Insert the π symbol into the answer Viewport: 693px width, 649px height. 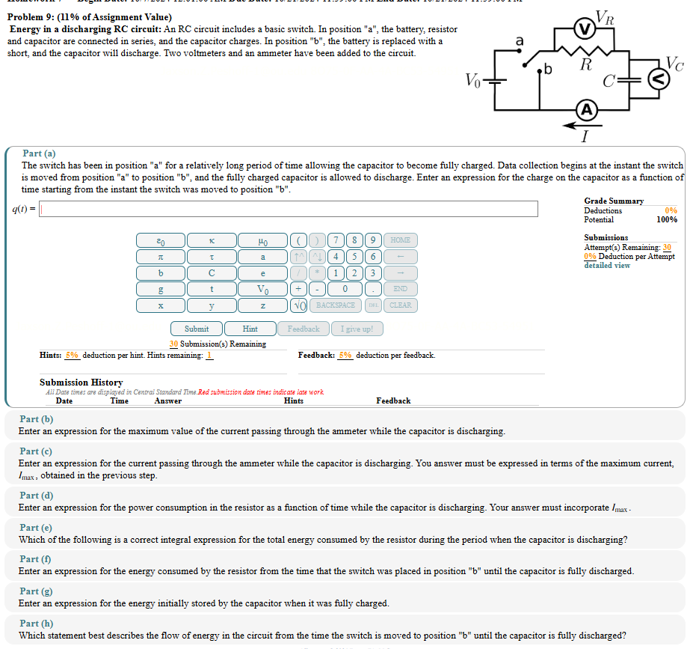coord(161,256)
